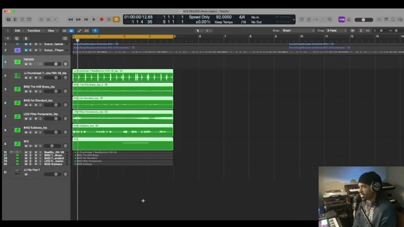
Task: Click the yellow cycle range in ruler
Action: [x=123, y=37]
